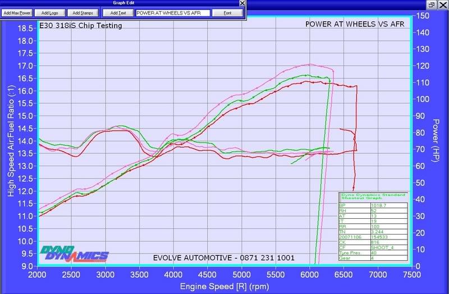Select the POWER AT WHEELS VS AFR chart title

(x=355, y=24)
